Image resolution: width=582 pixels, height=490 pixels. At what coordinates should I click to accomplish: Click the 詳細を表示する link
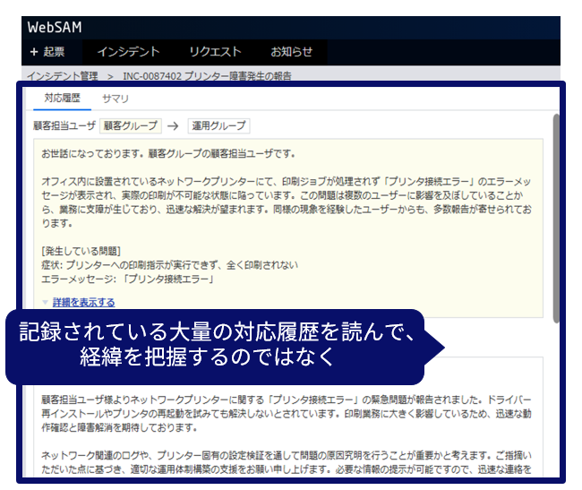point(83,303)
